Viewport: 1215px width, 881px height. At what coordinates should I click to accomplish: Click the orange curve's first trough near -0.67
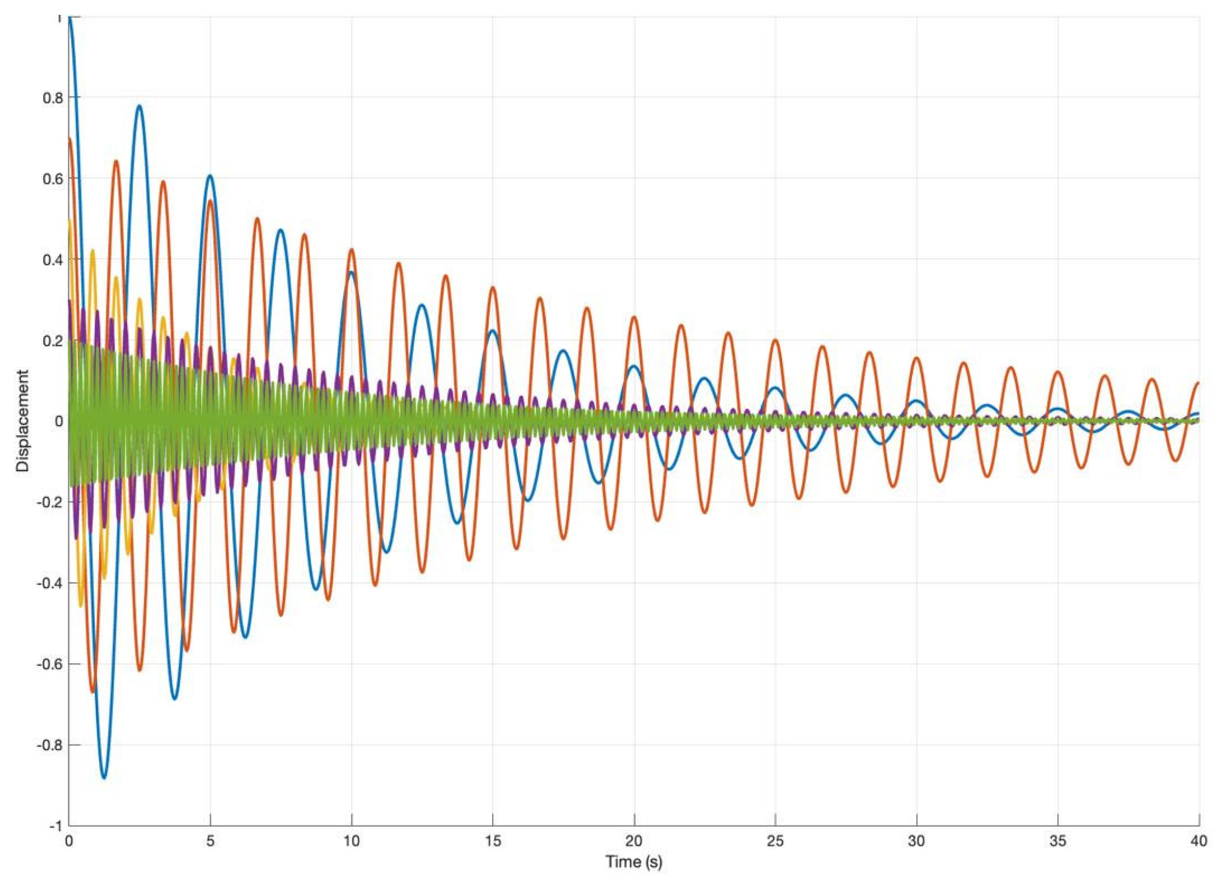coord(93,691)
